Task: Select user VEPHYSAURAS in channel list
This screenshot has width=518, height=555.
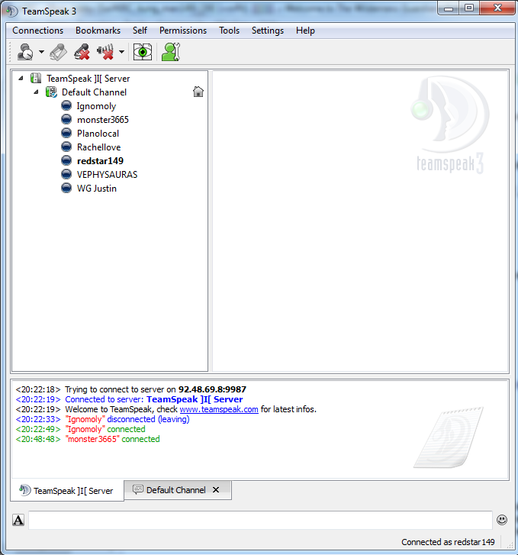Action: coord(108,175)
